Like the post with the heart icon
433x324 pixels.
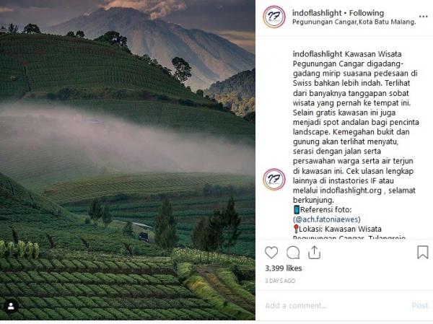[x=271, y=253]
